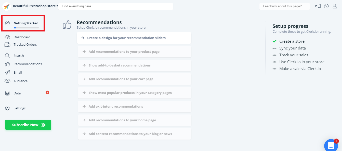Click the Settings gear icon
Image resolution: width=342 pixels, height=151 pixels.
point(7,108)
